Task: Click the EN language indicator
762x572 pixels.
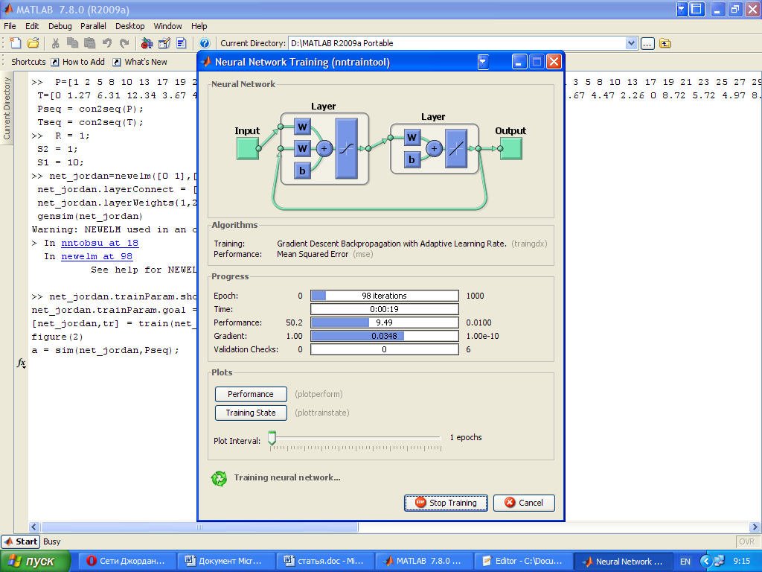Action: point(685,562)
